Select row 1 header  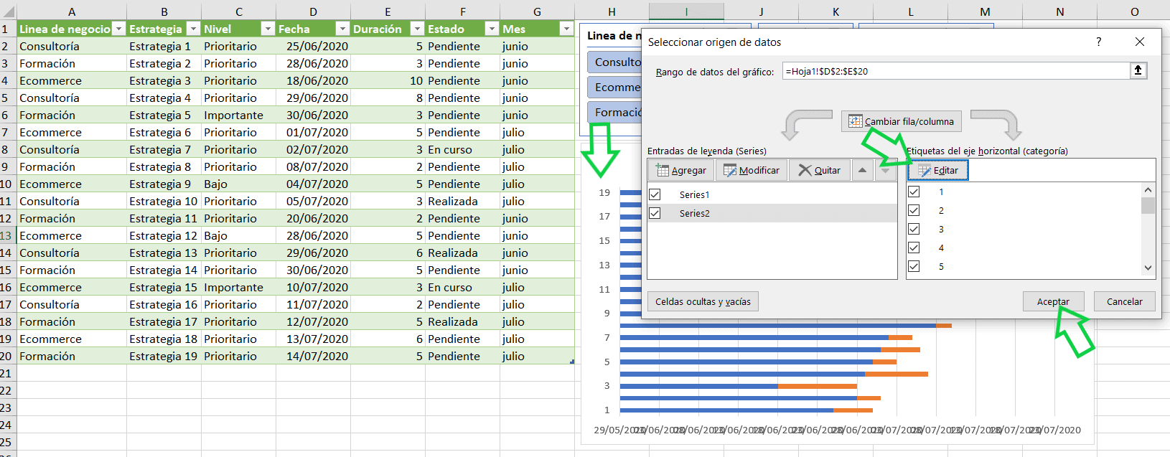[x=7, y=29]
